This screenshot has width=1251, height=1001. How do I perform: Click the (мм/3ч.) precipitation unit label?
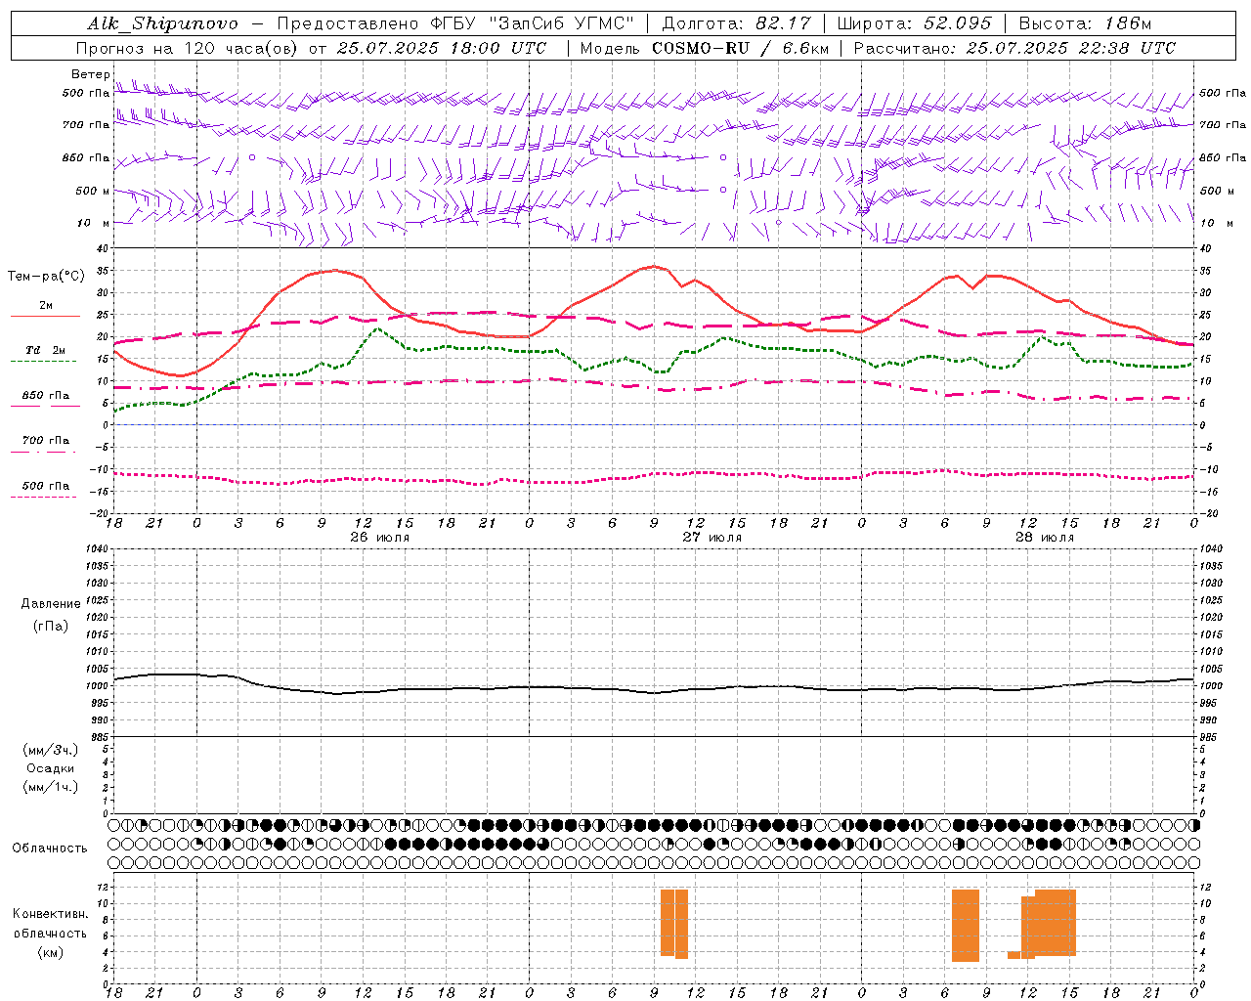pyautogui.click(x=51, y=750)
